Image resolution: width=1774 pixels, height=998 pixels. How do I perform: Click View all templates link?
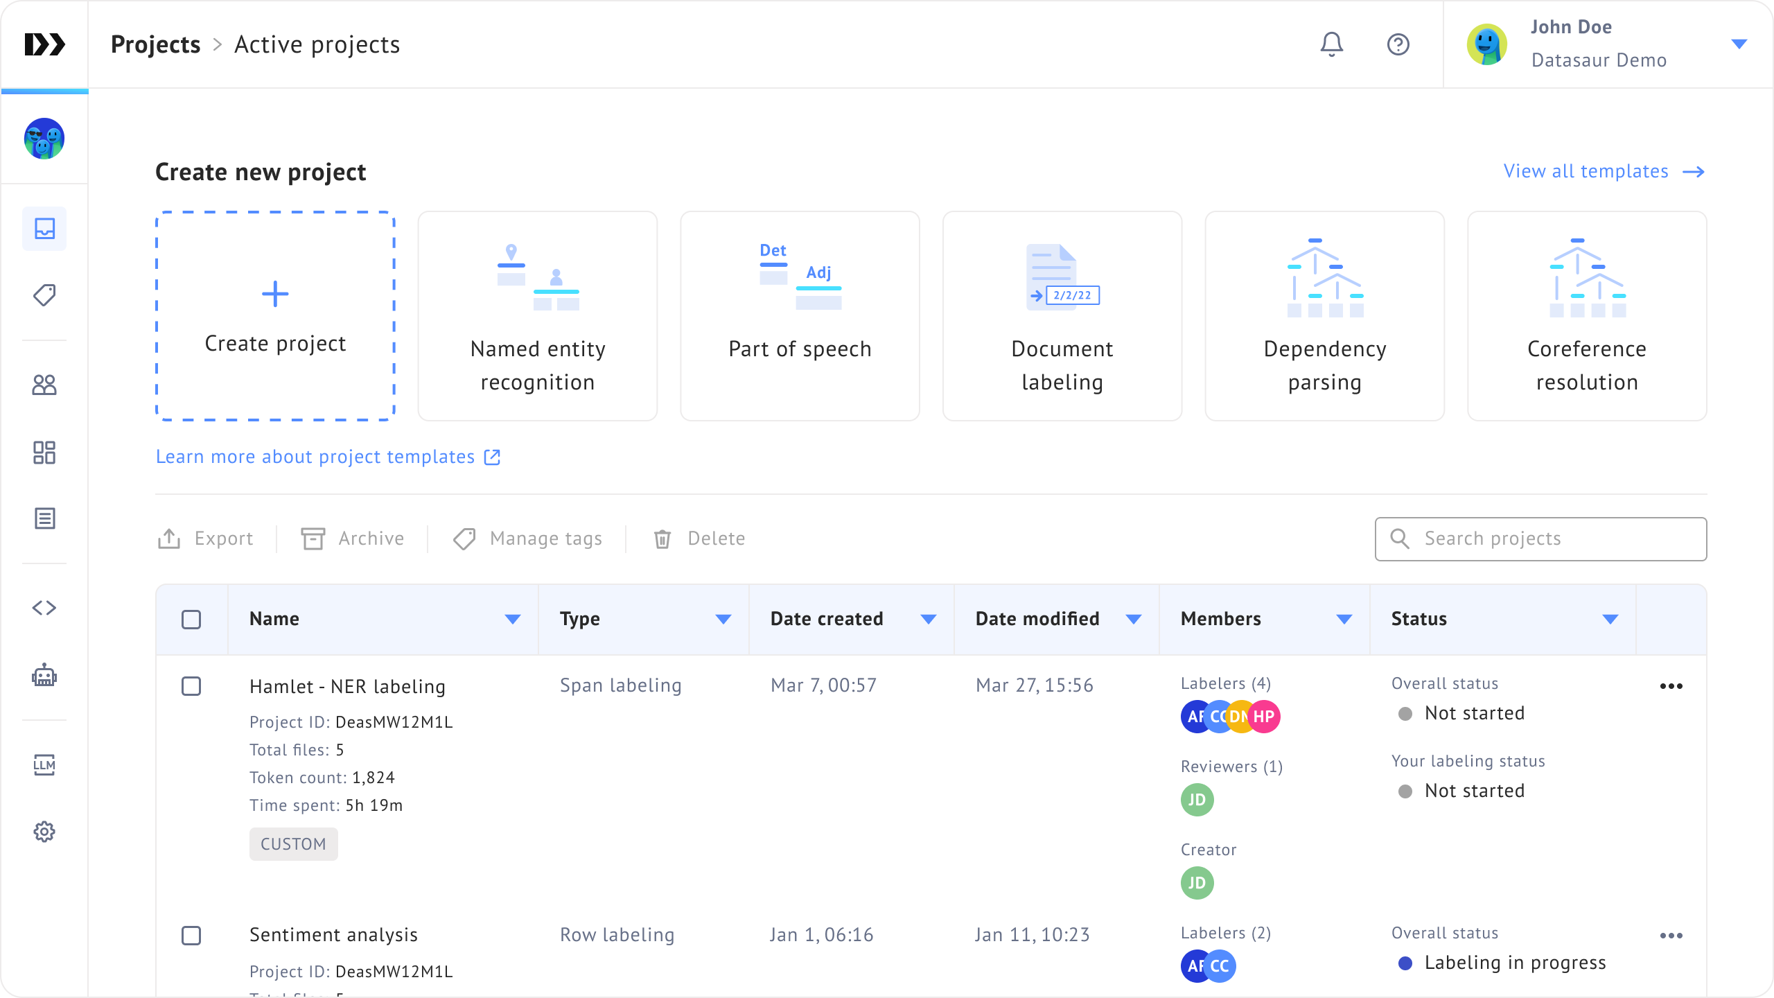[1603, 171]
